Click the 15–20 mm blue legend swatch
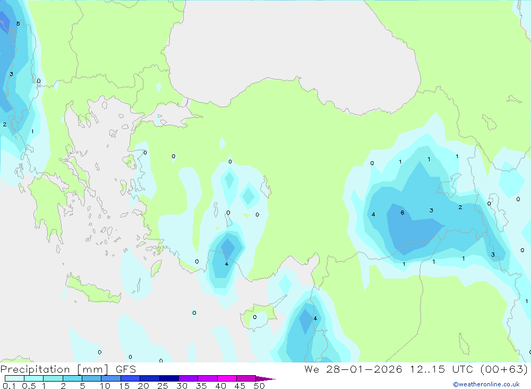The image size is (531, 389). (x=130, y=378)
